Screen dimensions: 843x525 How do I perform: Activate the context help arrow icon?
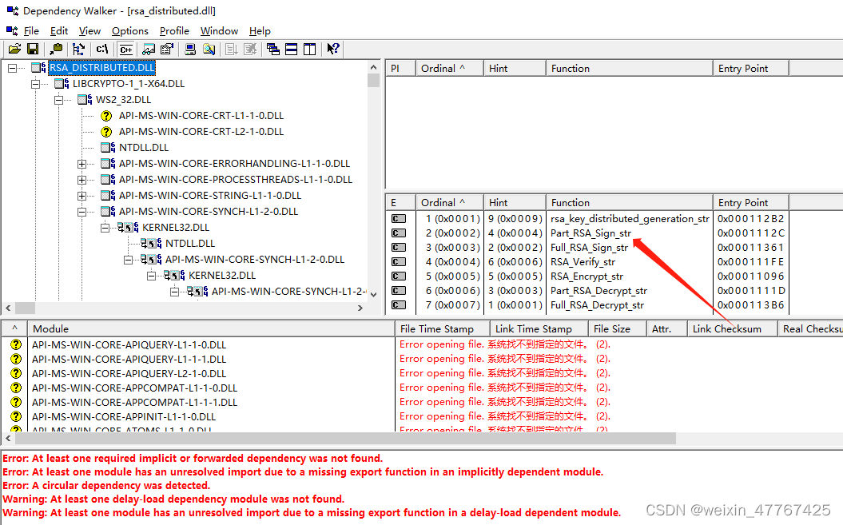pos(333,49)
